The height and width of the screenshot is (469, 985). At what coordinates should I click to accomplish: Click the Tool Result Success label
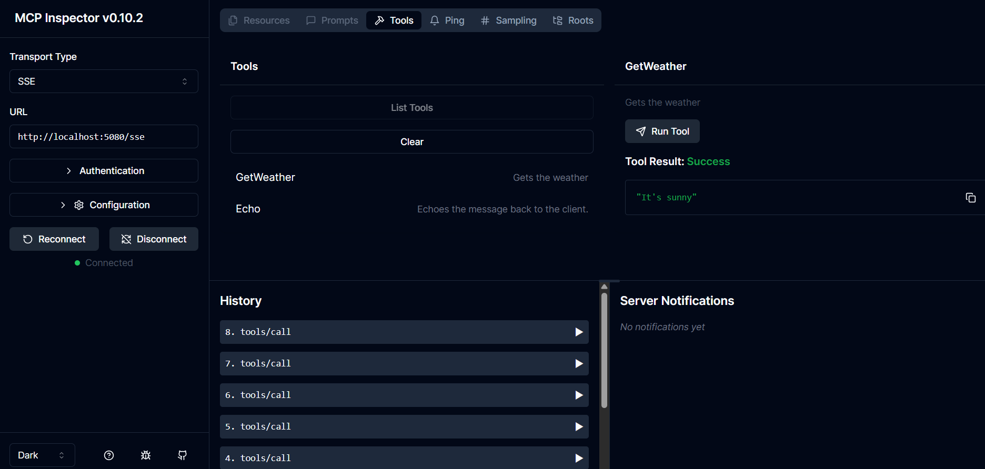coord(677,161)
